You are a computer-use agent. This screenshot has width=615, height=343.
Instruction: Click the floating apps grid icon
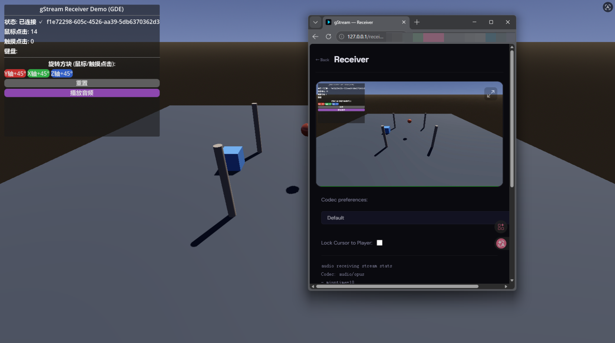(501, 226)
